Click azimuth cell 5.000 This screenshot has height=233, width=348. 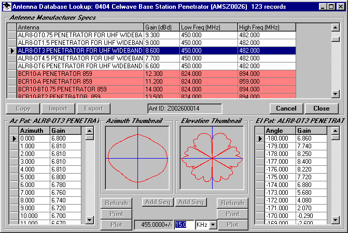34,177
